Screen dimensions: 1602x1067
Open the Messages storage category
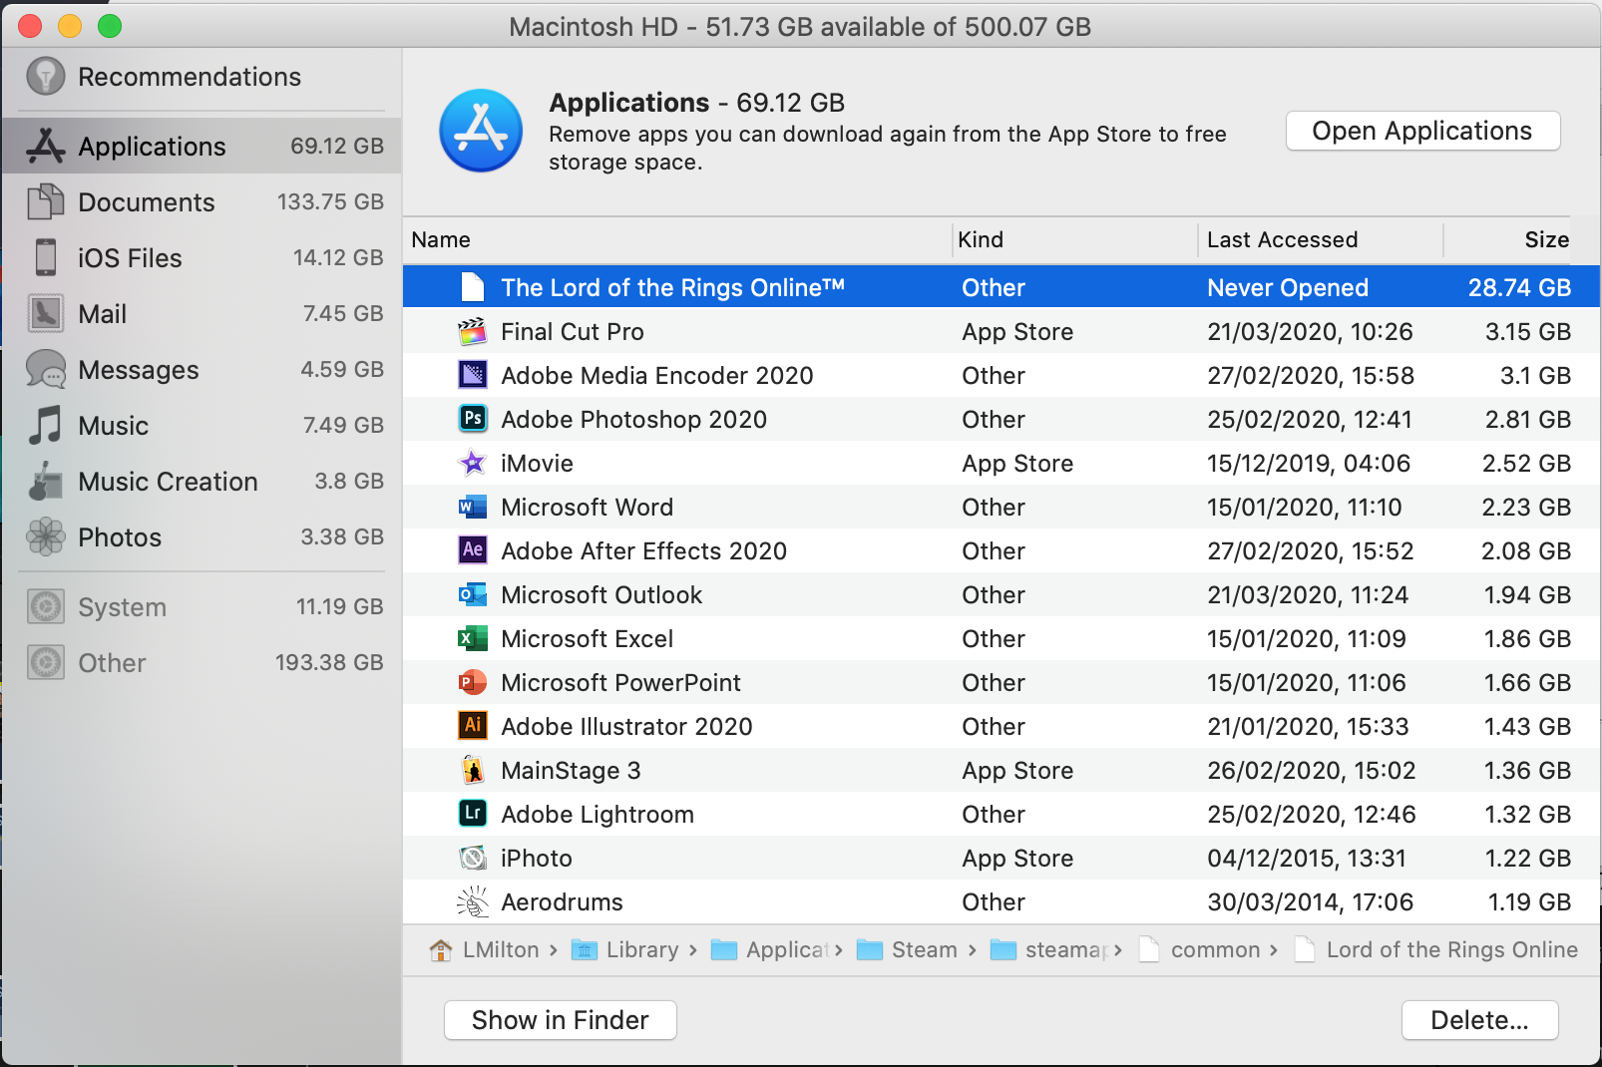(x=201, y=369)
